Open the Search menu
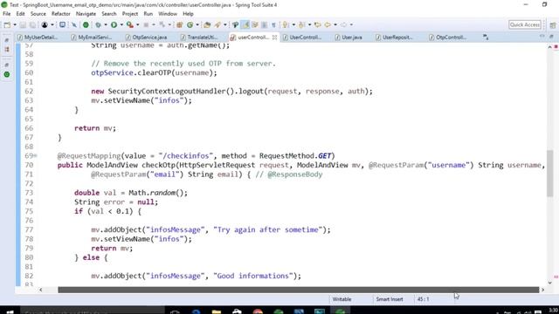The height and width of the screenshot is (314, 559). [x=109, y=14]
